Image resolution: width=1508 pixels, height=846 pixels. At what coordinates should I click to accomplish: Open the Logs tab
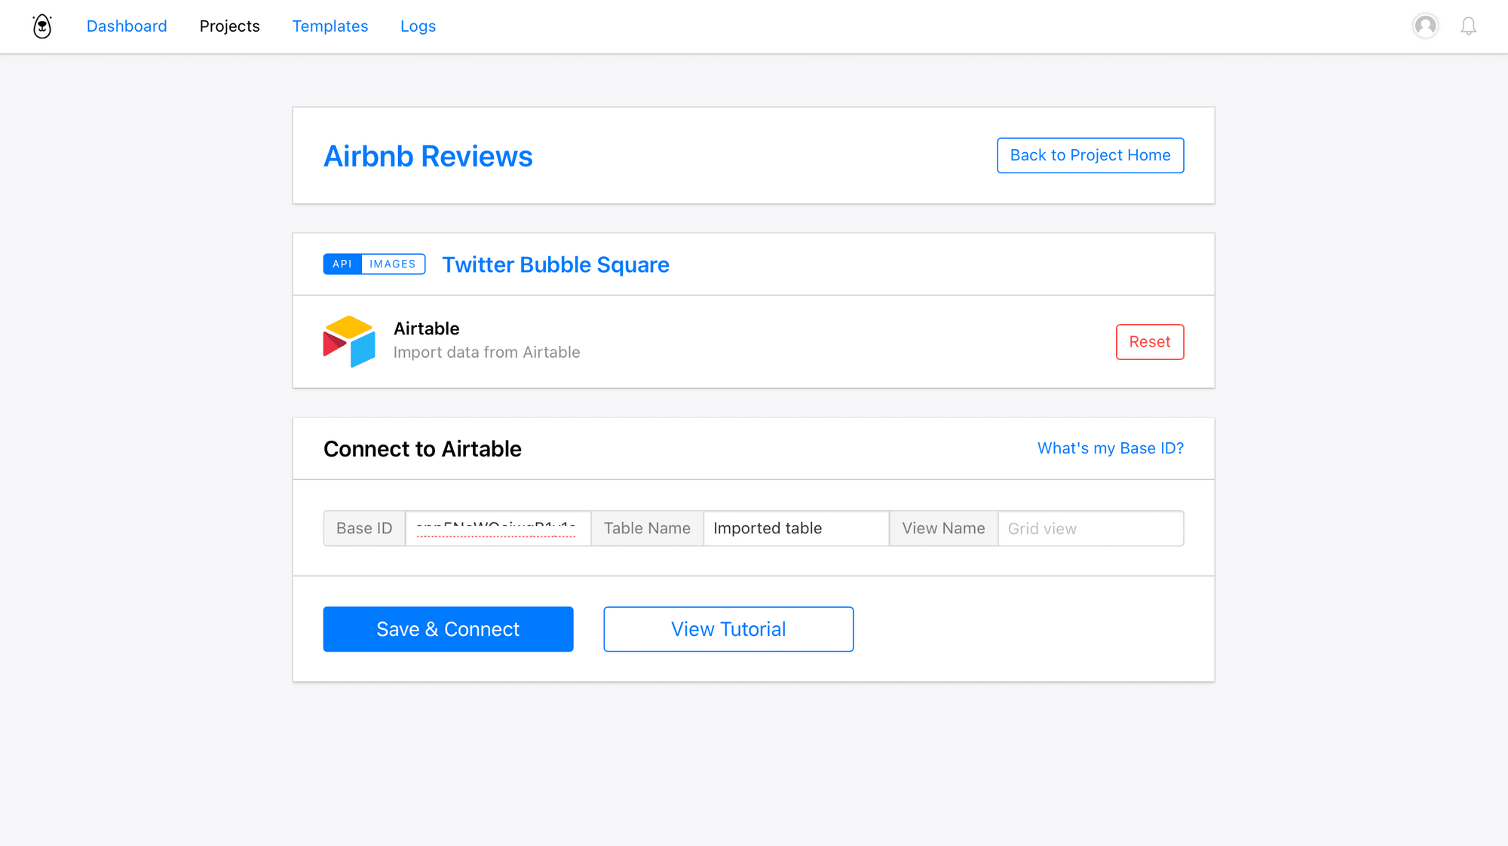click(418, 26)
